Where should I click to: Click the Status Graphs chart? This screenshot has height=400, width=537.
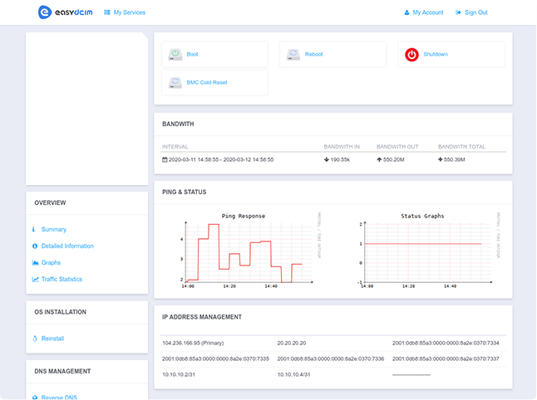point(429,251)
